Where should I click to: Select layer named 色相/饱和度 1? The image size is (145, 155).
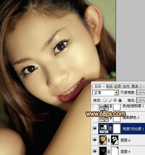coord(133,106)
